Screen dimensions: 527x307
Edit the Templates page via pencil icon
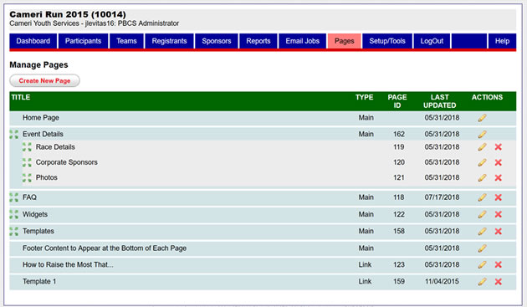482,232
